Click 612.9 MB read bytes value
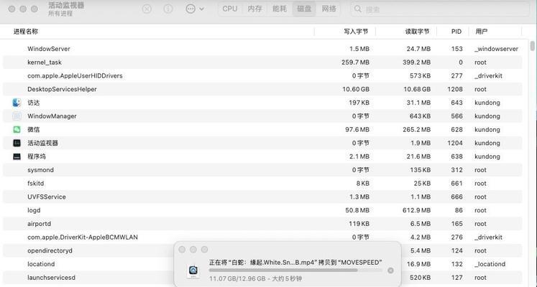The width and height of the screenshot is (537, 287). [416, 210]
